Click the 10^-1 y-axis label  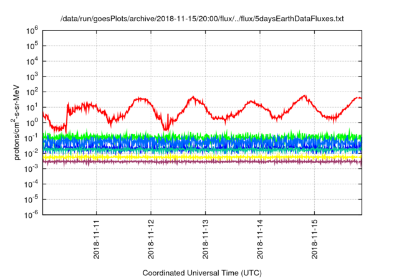point(31,138)
